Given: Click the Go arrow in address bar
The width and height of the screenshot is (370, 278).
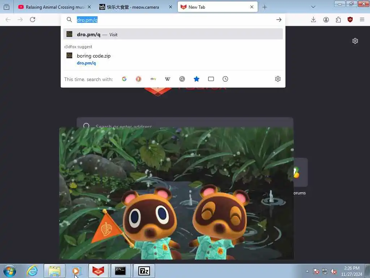Looking at the screenshot, I should click(279, 20).
